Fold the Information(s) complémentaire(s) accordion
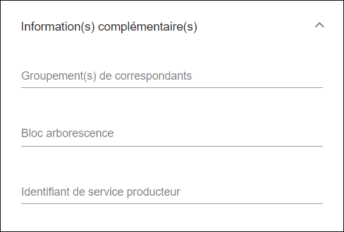This screenshot has height=232, width=344. 319,25
